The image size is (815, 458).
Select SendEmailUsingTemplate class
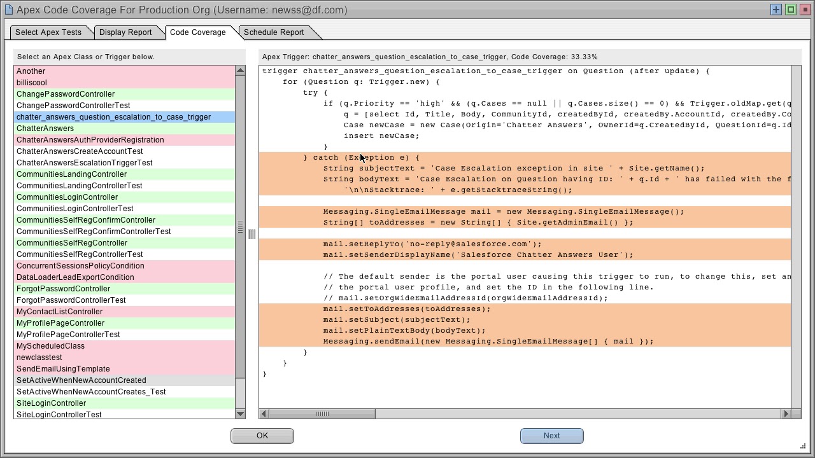coord(125,369)
